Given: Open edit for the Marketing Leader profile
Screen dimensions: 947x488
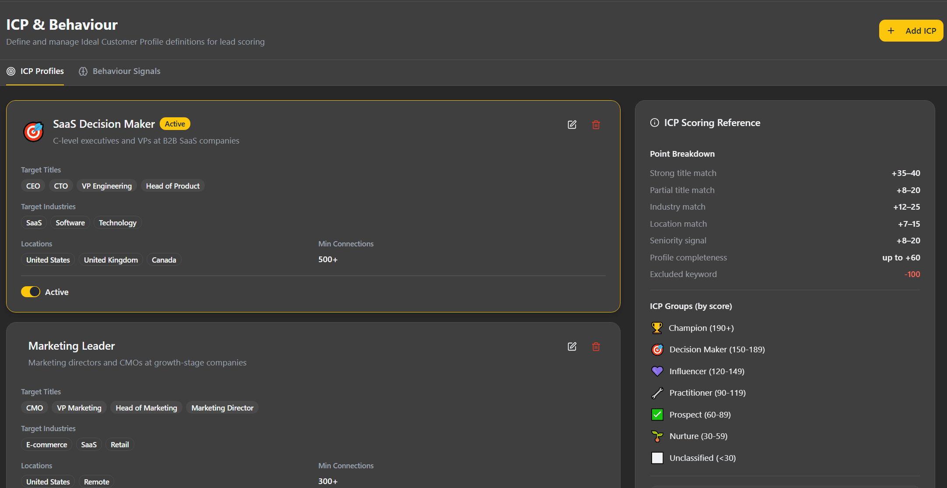Looking at the screenshot, I should pos(572,347).
